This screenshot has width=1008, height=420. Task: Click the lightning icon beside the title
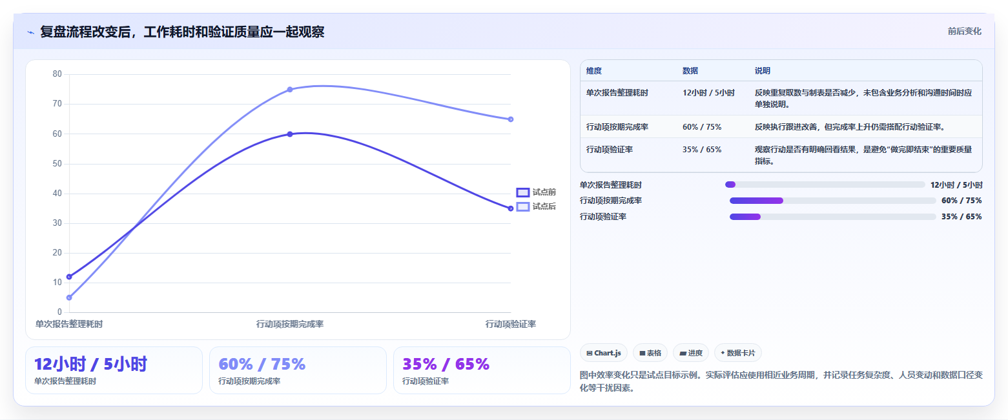pyautogui.click(x=30, y=32)
